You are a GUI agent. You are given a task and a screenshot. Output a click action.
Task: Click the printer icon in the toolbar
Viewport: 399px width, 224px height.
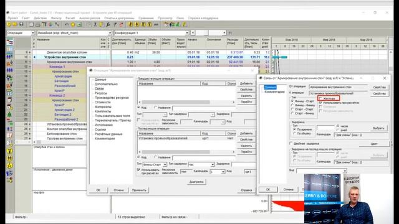click(x=37, y=24)
